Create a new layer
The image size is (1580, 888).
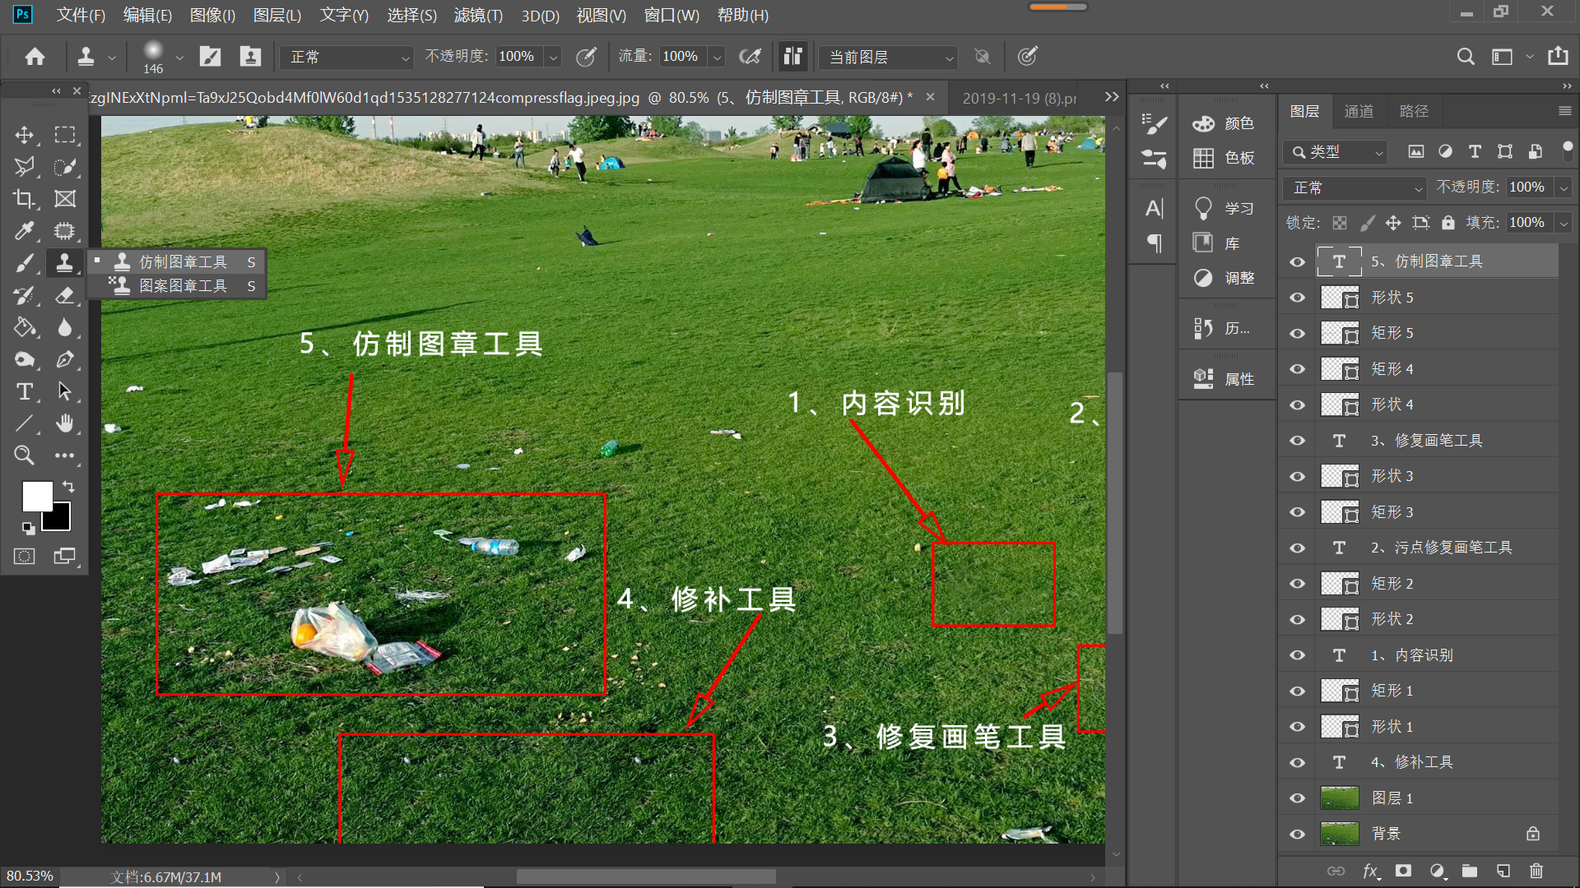click(x=1503, y=871)
